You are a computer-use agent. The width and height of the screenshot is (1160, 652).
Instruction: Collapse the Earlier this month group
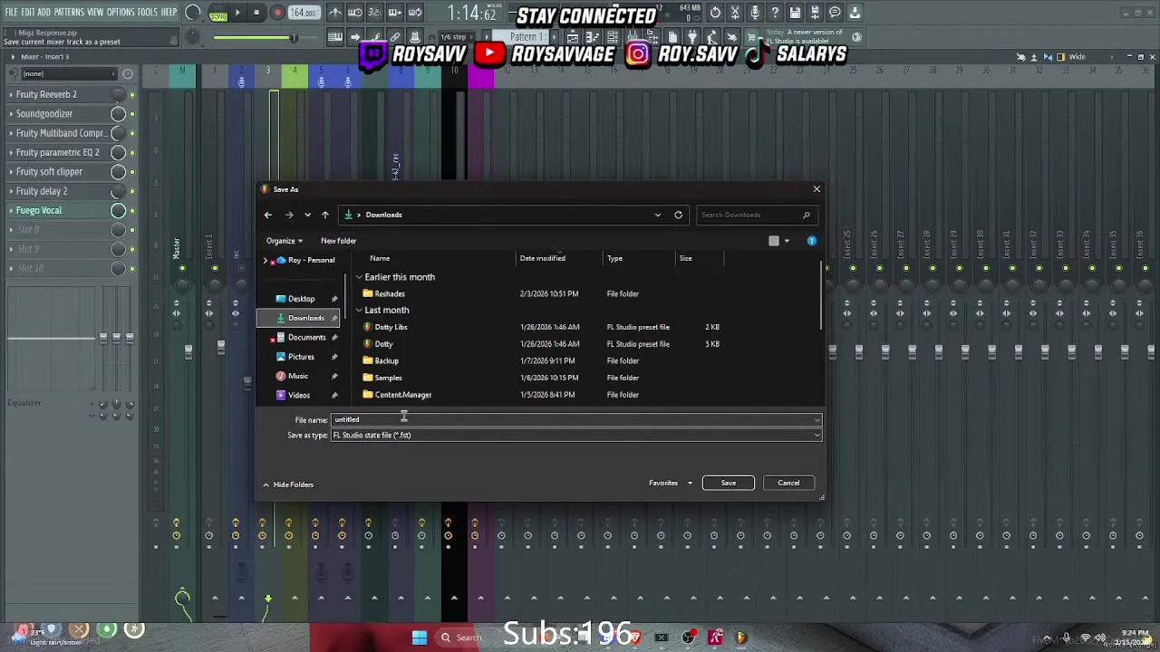pos(359,277)
